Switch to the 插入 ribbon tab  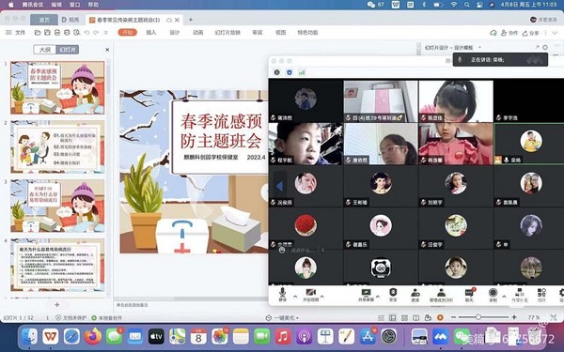pyautogui.click(x=151, y=32)
